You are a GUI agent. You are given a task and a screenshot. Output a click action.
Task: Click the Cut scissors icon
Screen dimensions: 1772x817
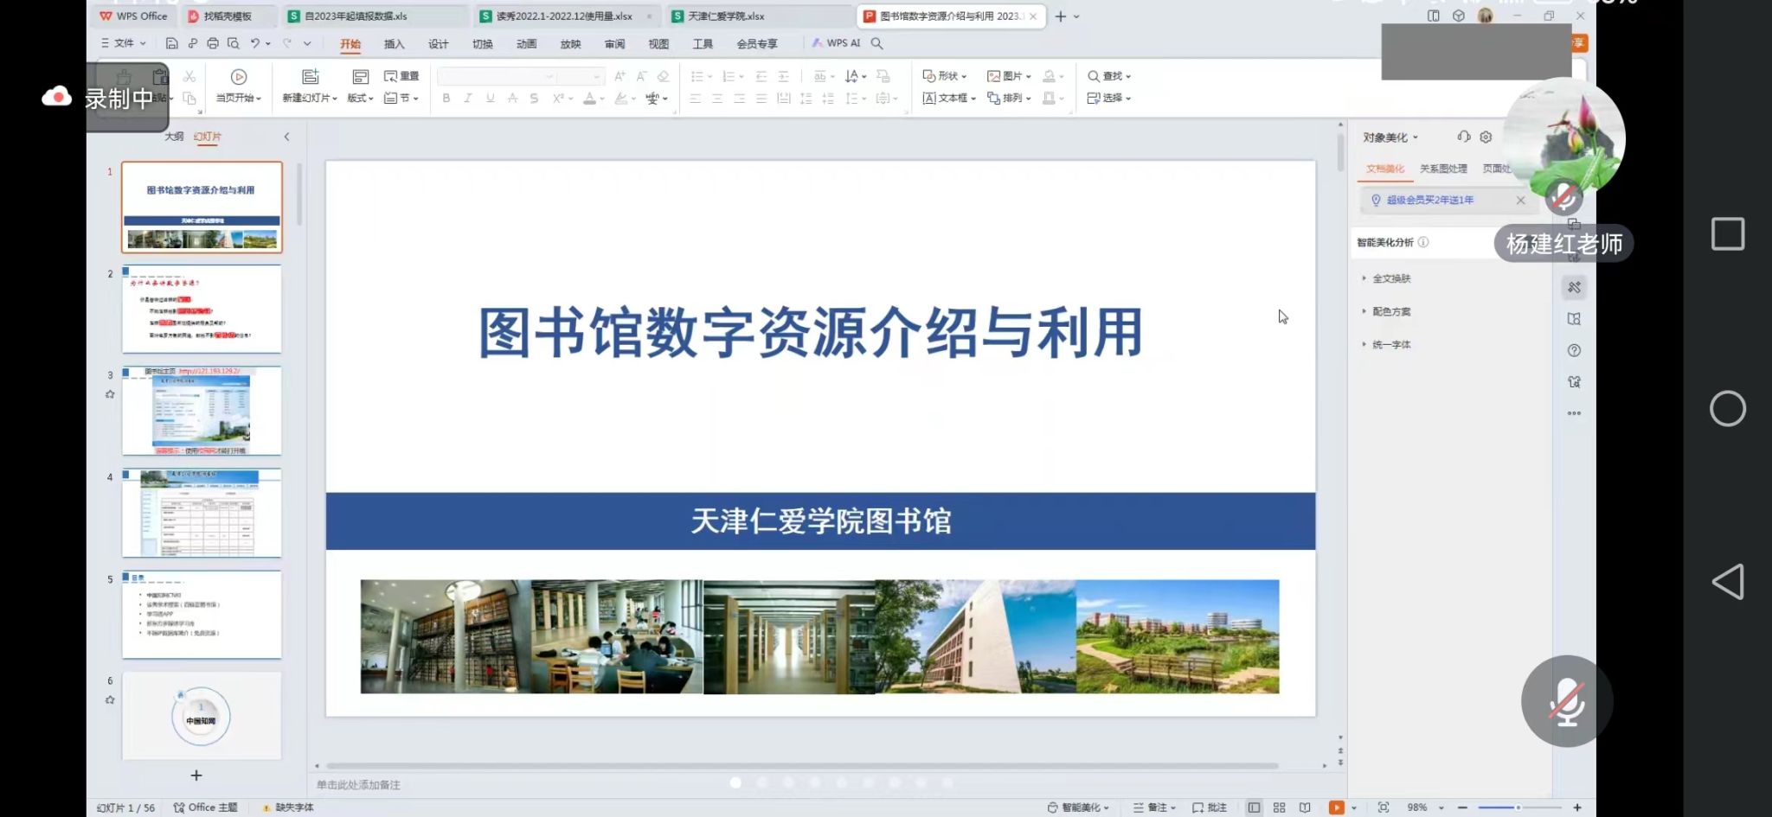point(189,77)
